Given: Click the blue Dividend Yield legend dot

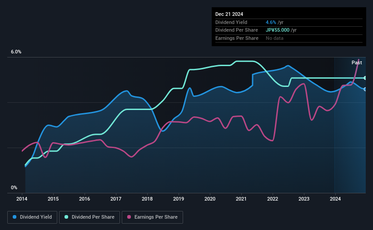Looking at the screenshot, I should coord(15,217).
